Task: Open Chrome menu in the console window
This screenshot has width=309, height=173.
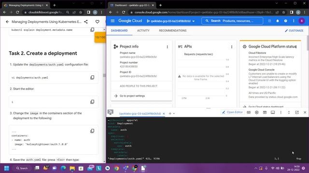Action: [x=305, y=12]
